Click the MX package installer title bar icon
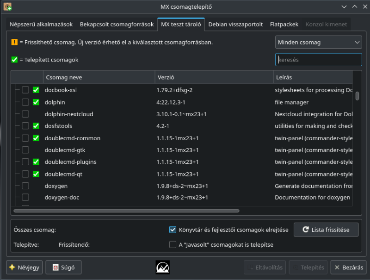The width and height of the screenshot is (370, 280). (7, 6)
